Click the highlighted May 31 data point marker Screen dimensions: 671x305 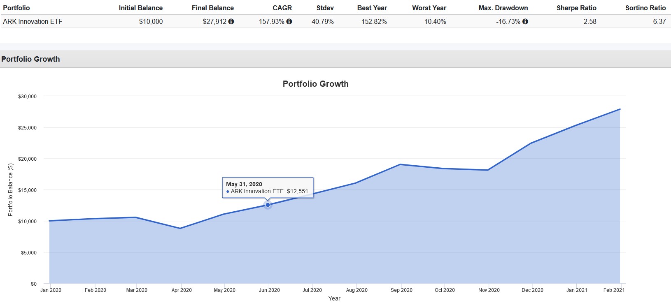click(x=268, y=205)
